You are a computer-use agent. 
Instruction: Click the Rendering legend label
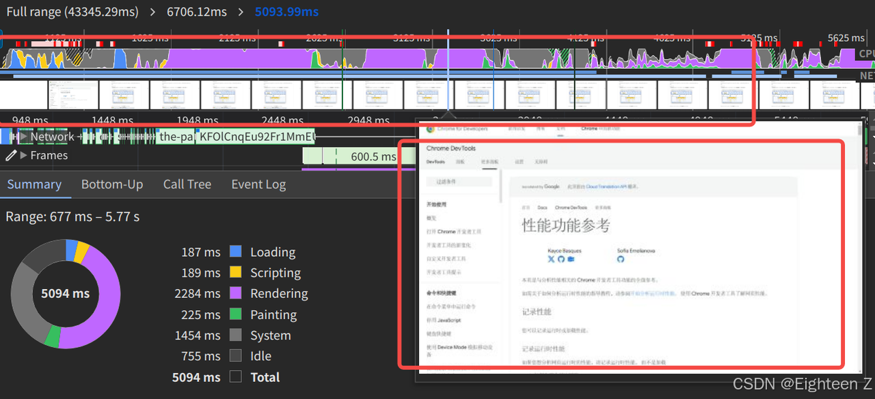(279, 293)
